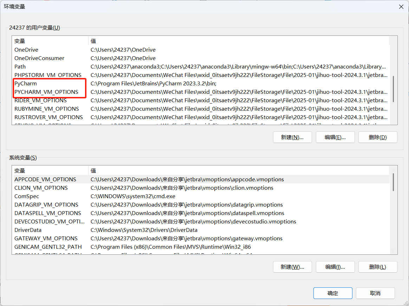409x306 pixels.
Task: Click 编辑 to edit the user variable
Action: [335, 137]
